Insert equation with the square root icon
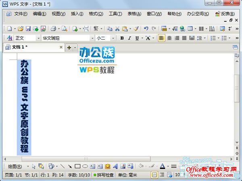242x181 pixels. coord(175,29)
